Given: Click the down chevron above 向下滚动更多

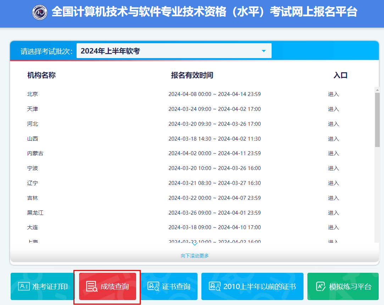Looking at the screenshot, I should (194, 244).
